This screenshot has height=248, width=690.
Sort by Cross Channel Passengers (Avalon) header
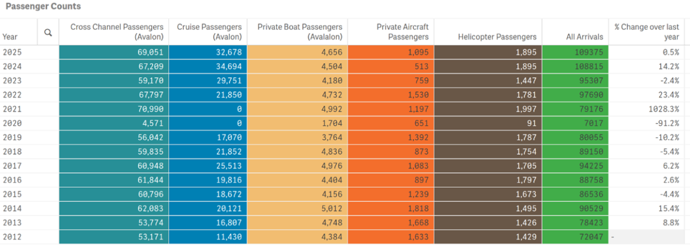[117, 32]
